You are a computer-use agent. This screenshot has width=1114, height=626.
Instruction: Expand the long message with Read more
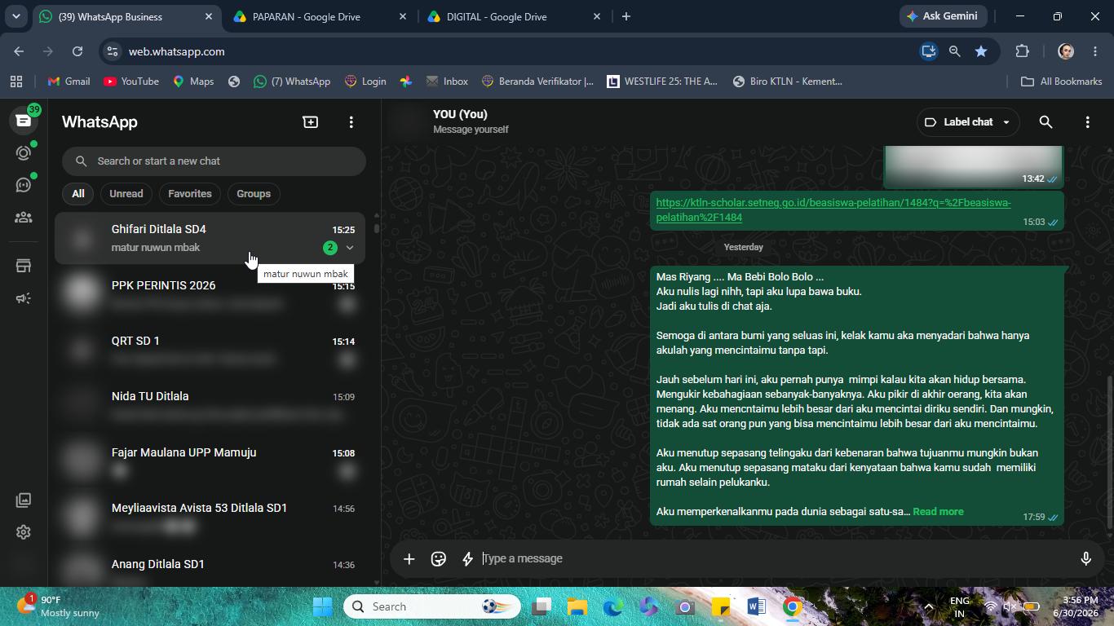click(x=938, y=512)
